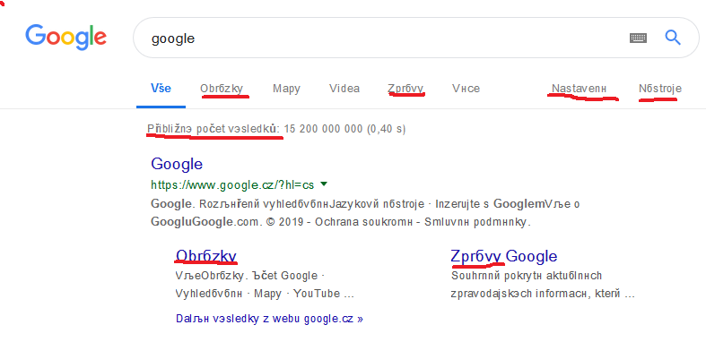The image size is (706, 342).
Task: Switch to the Videa tab
Action: pos(344,89)
